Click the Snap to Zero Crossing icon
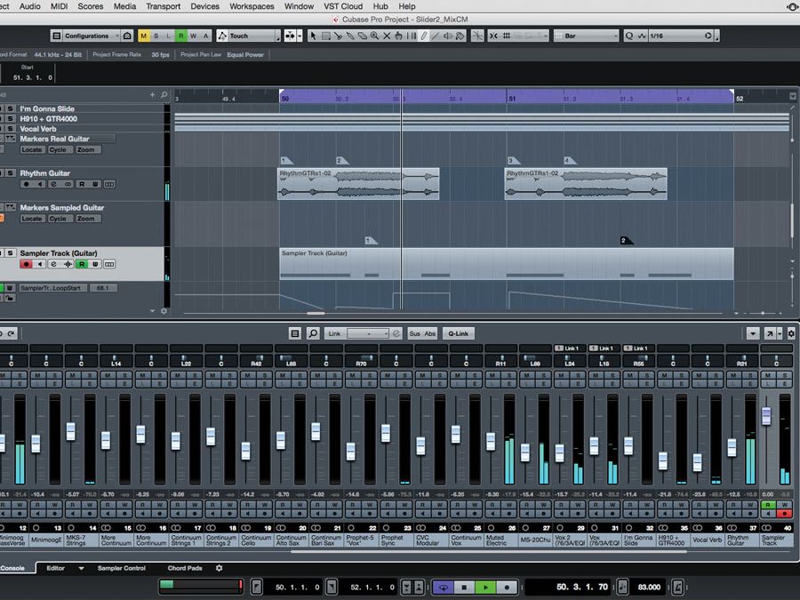This screenshot has height=600, width=800. coord(477,36)
